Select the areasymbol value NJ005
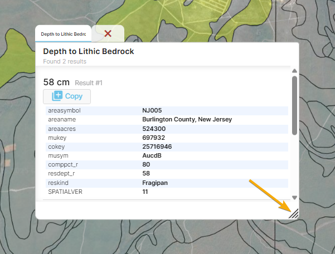The image size is (335, 254). tap(152, 110)
